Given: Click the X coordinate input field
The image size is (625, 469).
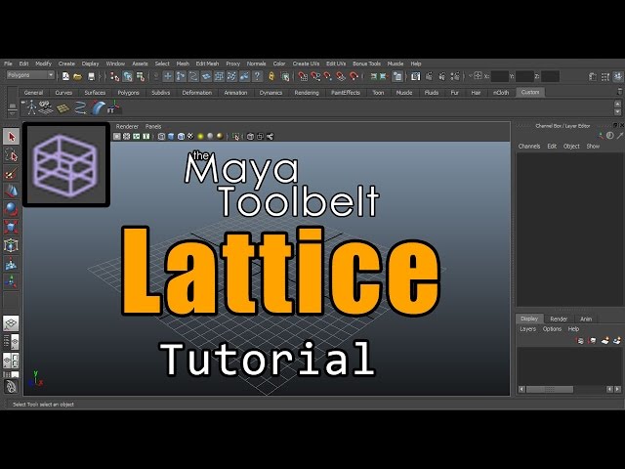Looking at the screenshot, I should (x=500, y=76).
